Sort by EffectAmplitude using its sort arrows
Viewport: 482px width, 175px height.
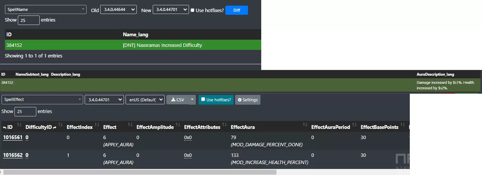click(x=177, y=125)
